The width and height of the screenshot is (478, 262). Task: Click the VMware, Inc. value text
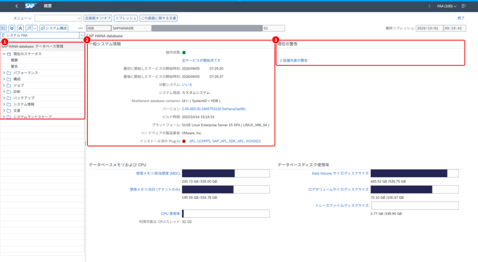coord(192,133)
